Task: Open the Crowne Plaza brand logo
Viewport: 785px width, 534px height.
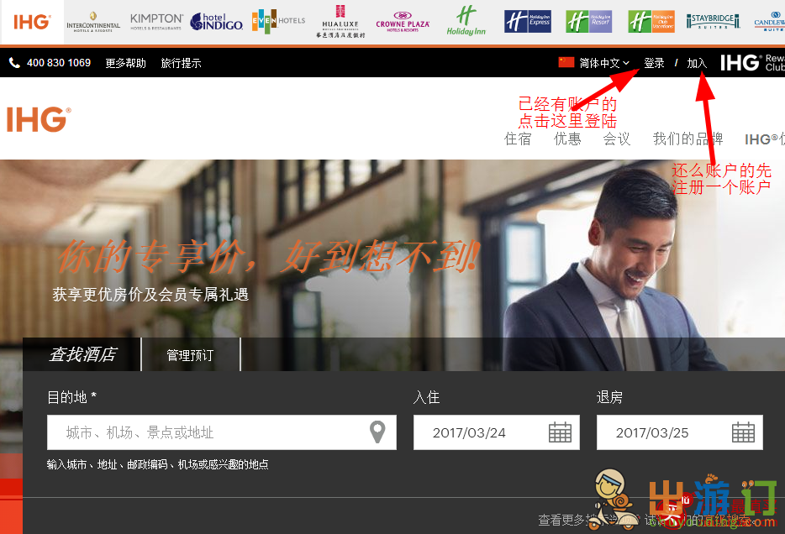Action: [x=403, y=22]
